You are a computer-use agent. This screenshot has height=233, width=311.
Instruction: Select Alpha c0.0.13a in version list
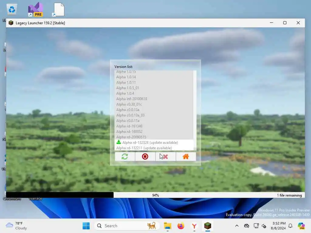click(x=154, y=110)
